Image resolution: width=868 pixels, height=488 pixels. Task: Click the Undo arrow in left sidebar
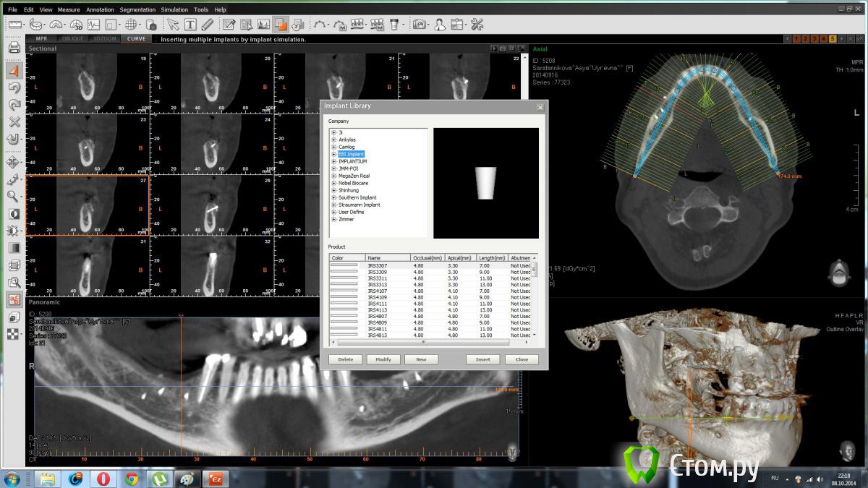point(13,87)
